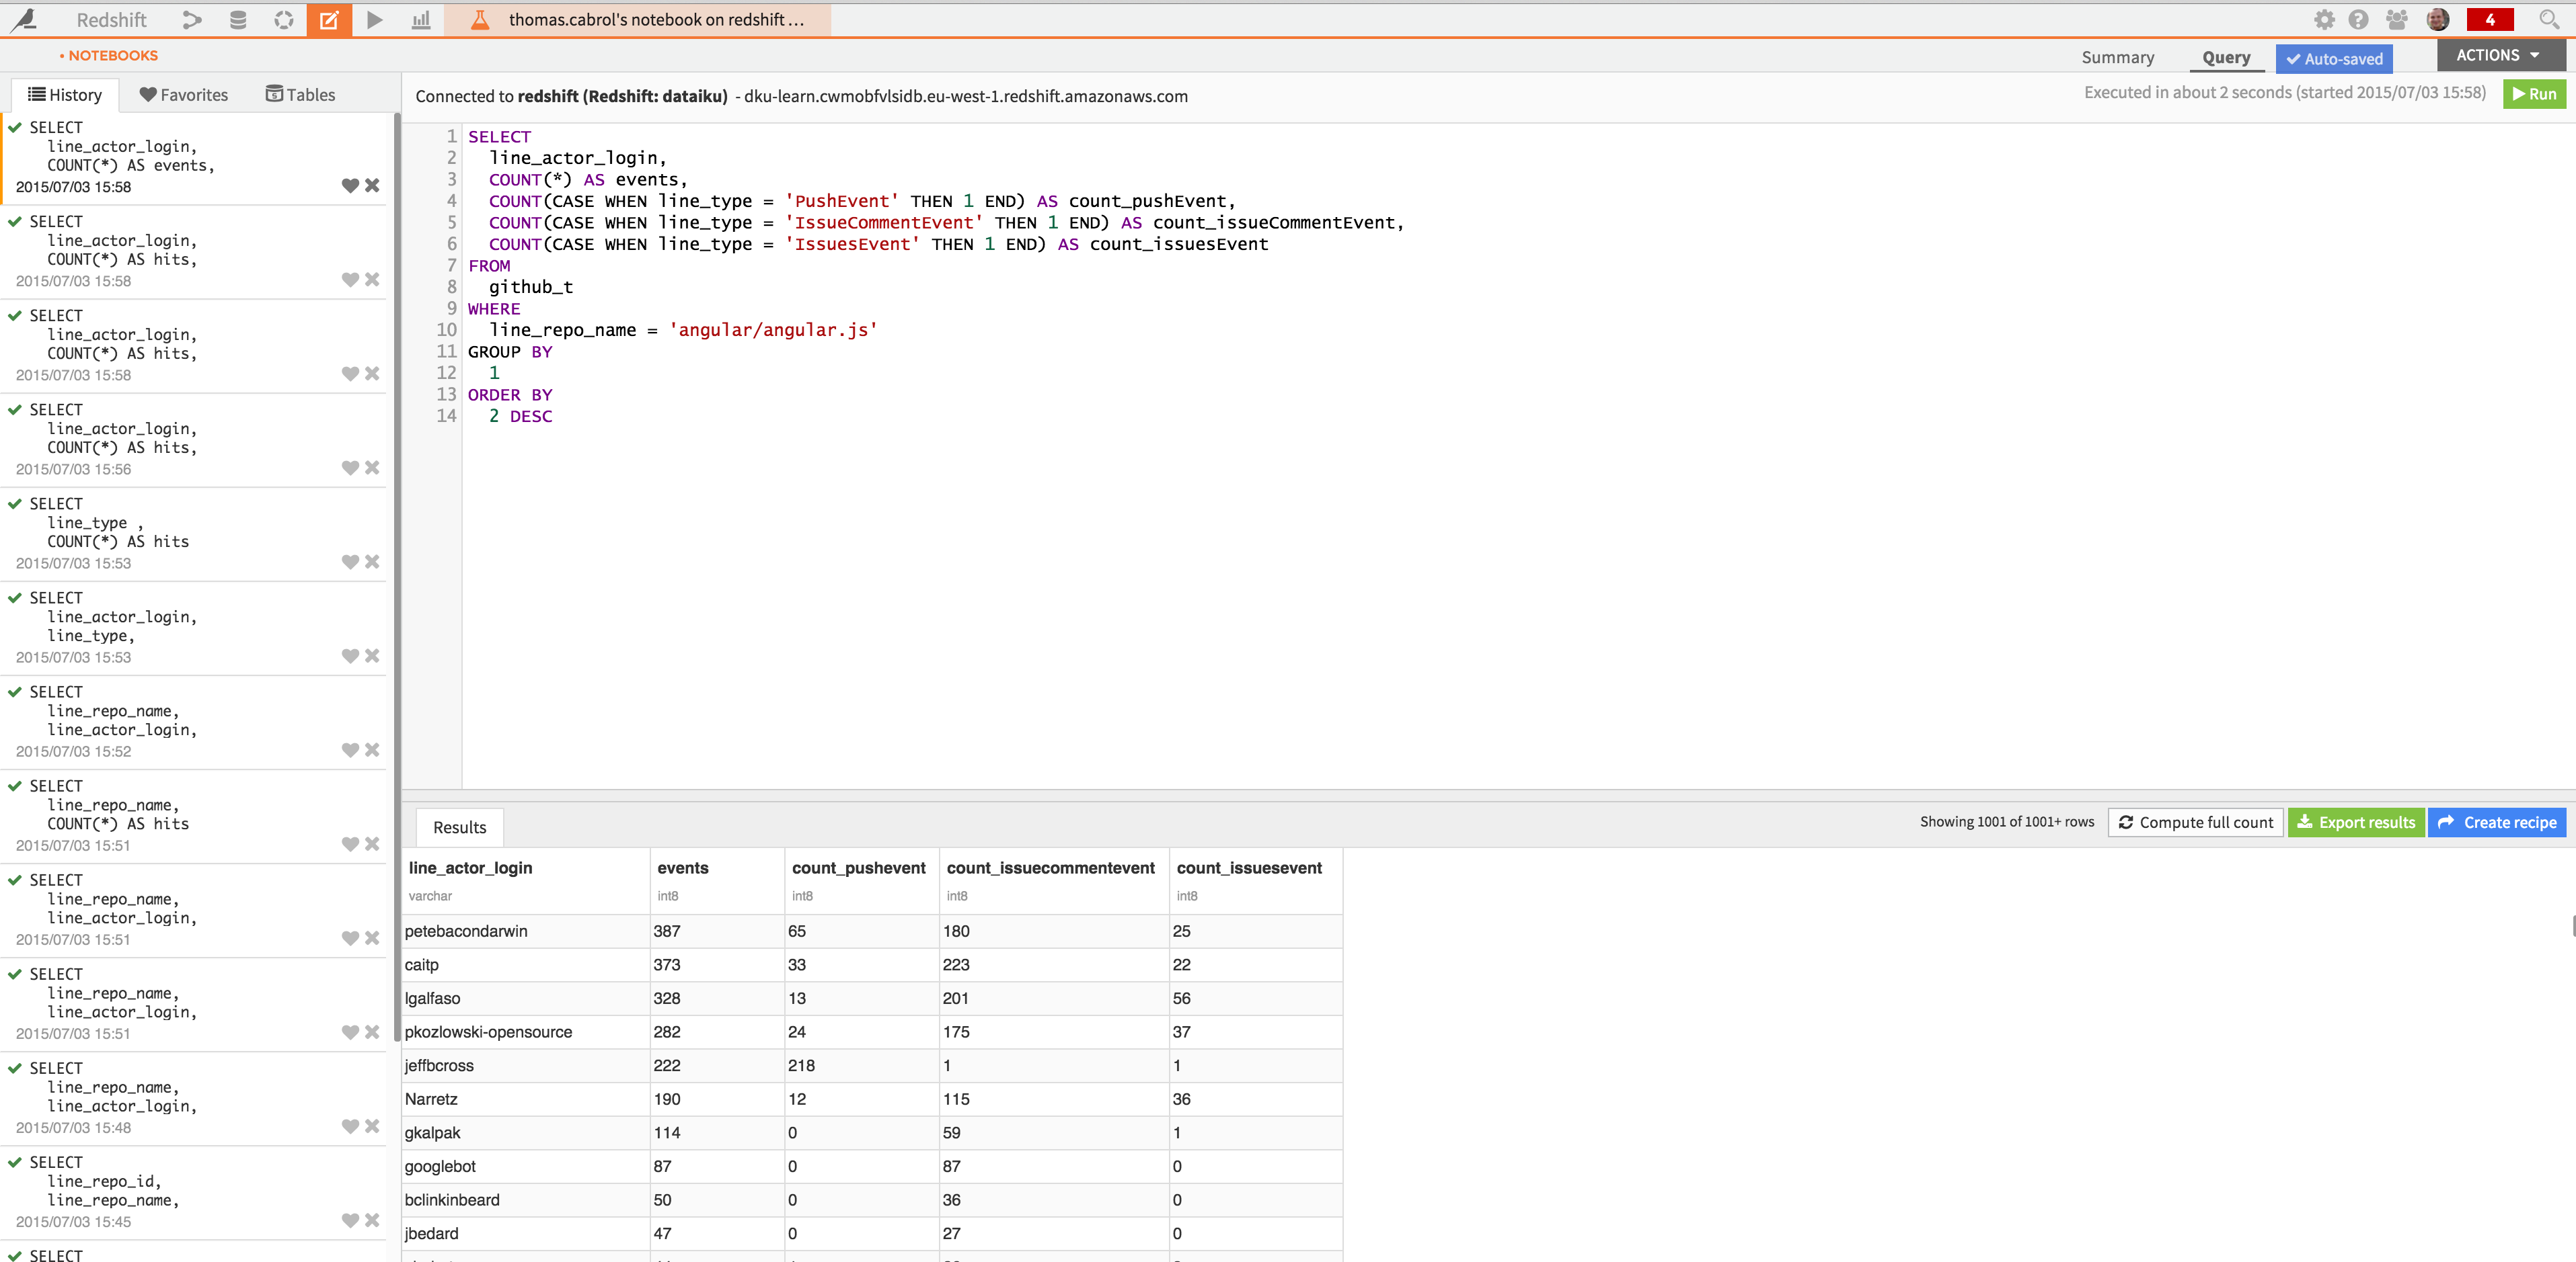Viewport: 2576px width, 1262px height.
Task: Switch to the History tab
Action: pos(65,95)
